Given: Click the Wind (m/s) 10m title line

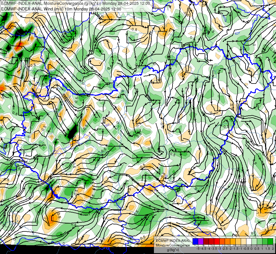Looking at the screenshot, I should (x=61, y=9).
